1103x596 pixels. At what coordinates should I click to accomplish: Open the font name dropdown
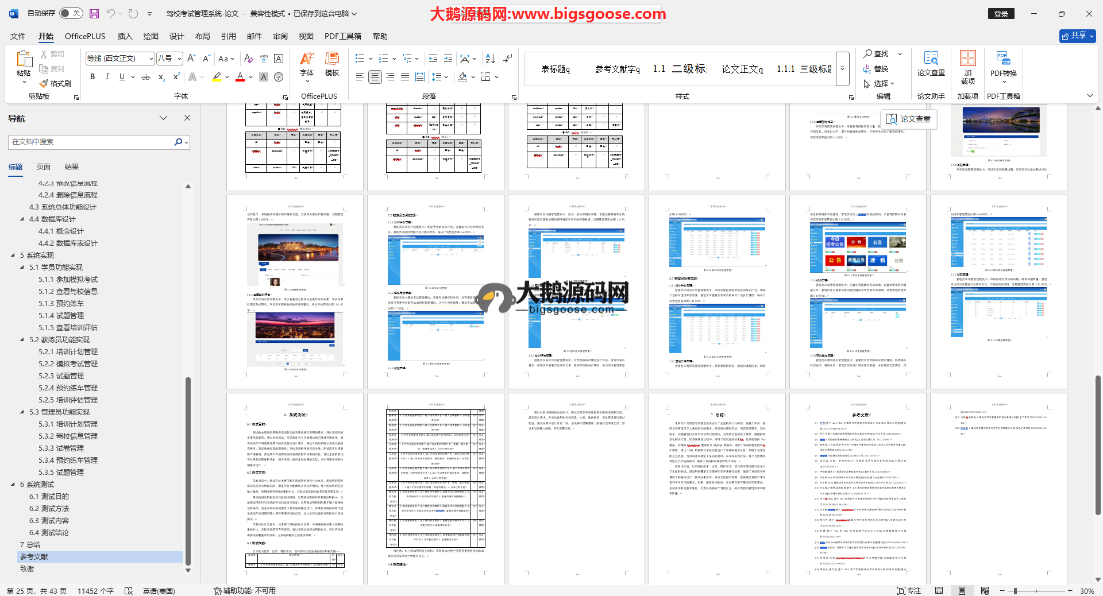click(151, 59)
